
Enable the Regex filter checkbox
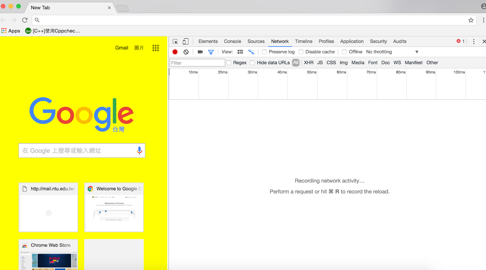pos(229,63)
